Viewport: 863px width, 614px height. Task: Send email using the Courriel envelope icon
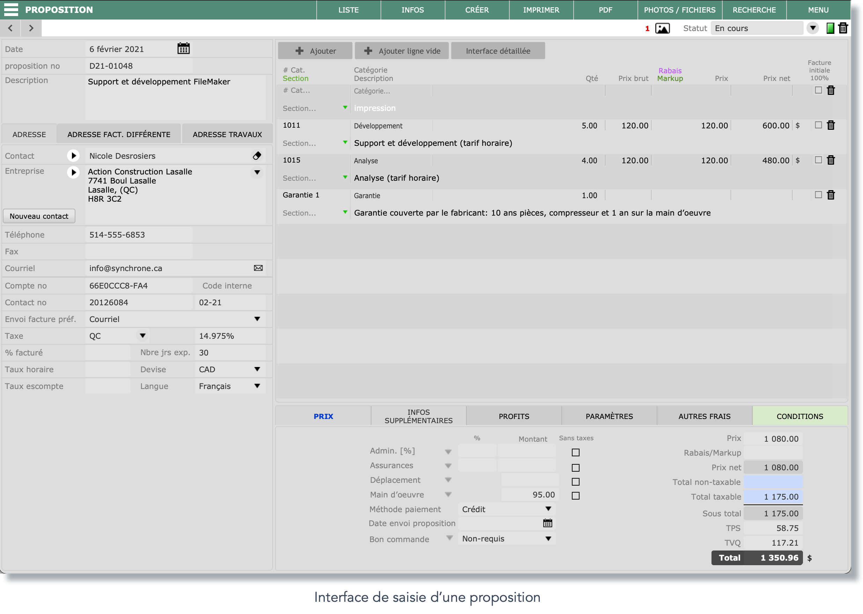point(258,268)
